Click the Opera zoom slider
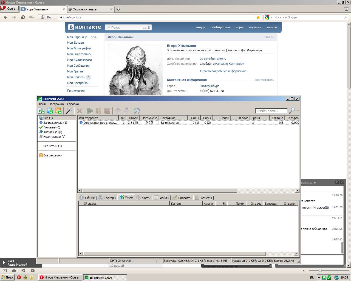351x281 pixels. click(329, 271)
